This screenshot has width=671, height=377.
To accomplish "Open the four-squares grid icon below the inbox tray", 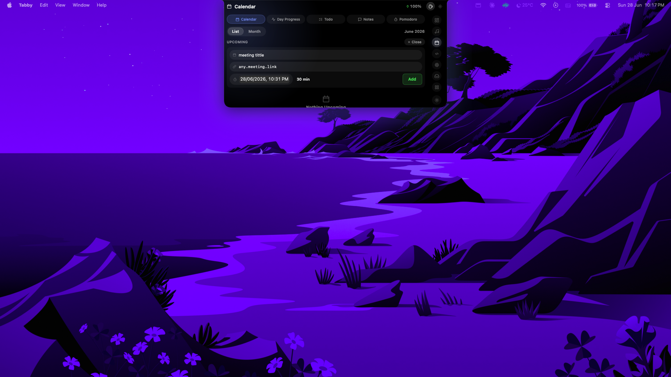I will click(437, 87).
